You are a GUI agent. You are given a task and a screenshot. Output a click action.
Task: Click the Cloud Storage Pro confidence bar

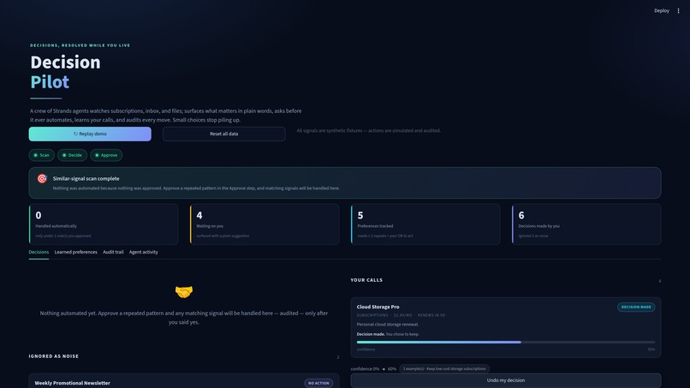tap(506, 343)
